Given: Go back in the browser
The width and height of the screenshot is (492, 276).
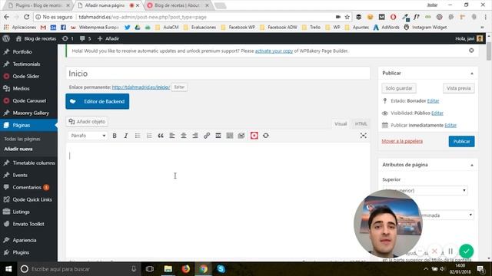Looking at the screenshot, I should (7, 17).
